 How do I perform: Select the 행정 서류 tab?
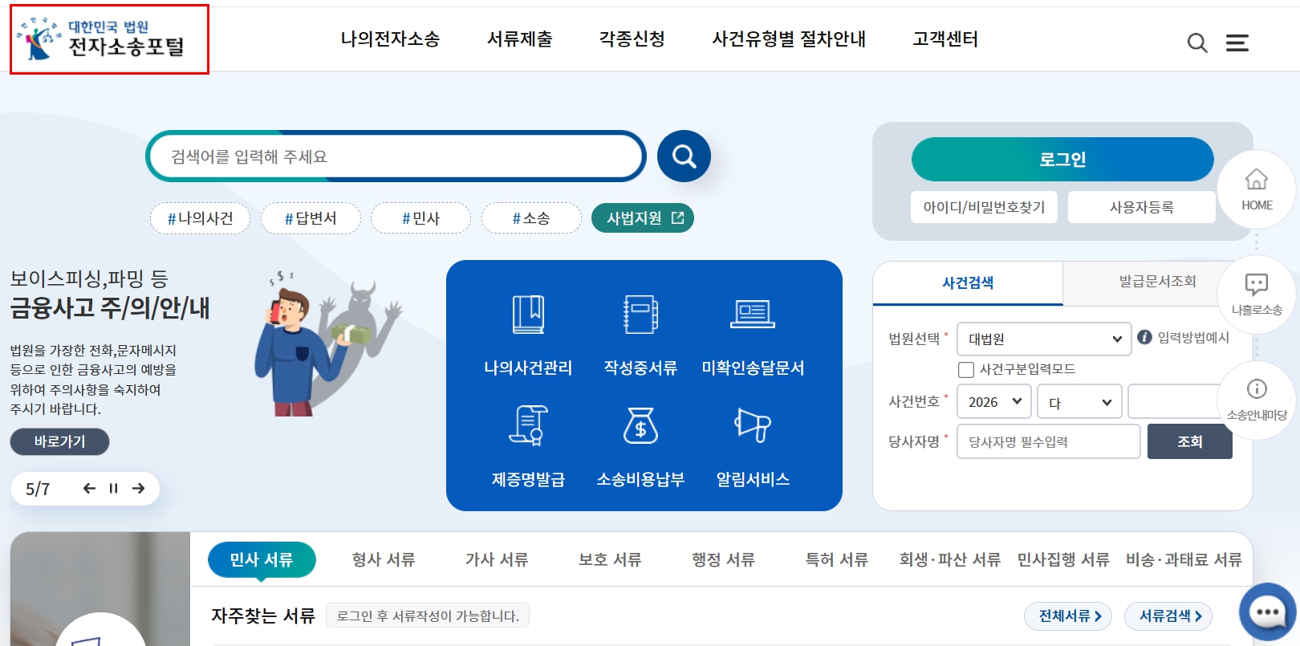[723, 559]
